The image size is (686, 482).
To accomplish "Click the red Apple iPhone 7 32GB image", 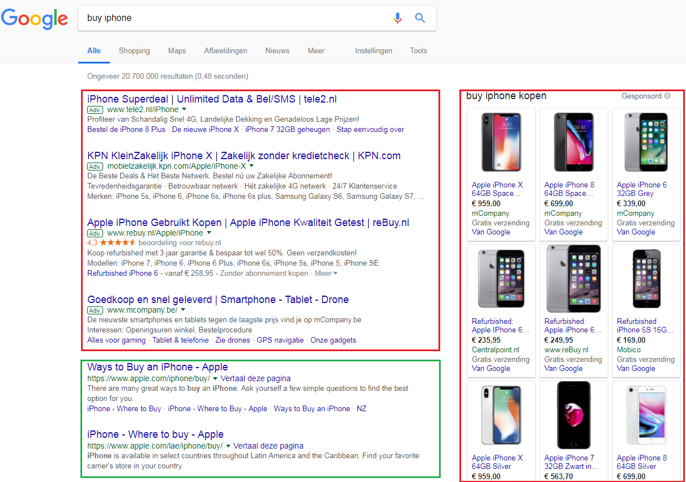I will 574,416.
